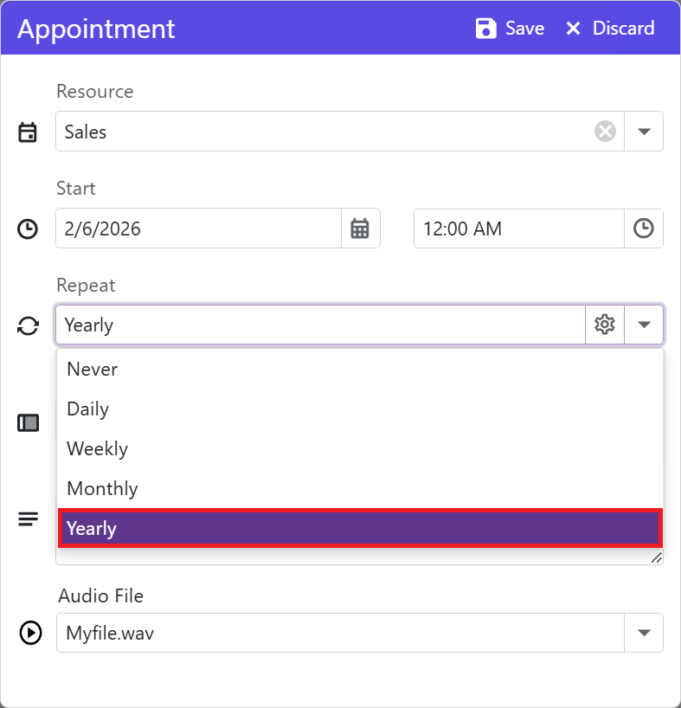Click the Save button in the header
The height and width of the screenshot is (708, 681).
(x=510, y=29)
